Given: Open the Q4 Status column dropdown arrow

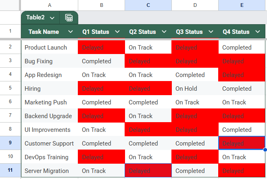Looking at the screenshot, I should pyautogui.click(x=258, y=31).
